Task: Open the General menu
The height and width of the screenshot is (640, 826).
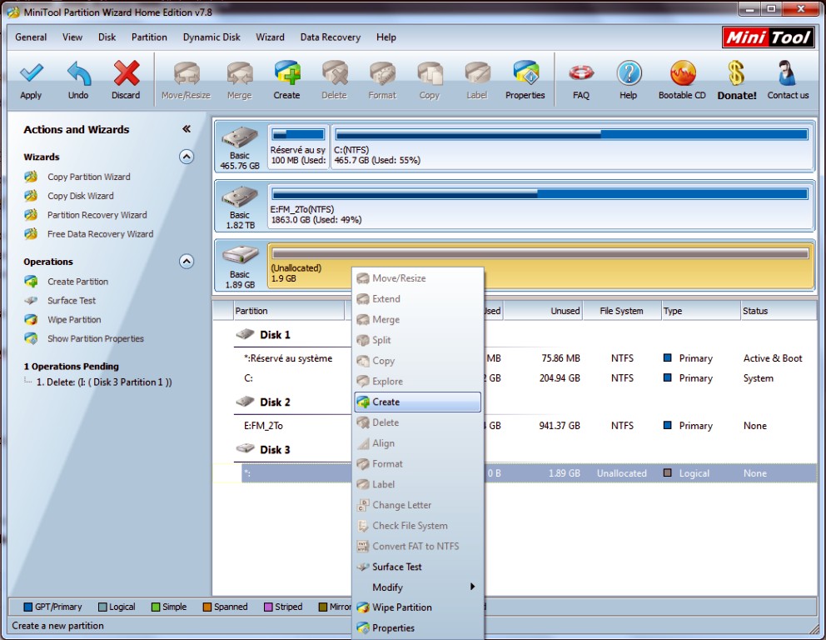Action: pos(31,37)
